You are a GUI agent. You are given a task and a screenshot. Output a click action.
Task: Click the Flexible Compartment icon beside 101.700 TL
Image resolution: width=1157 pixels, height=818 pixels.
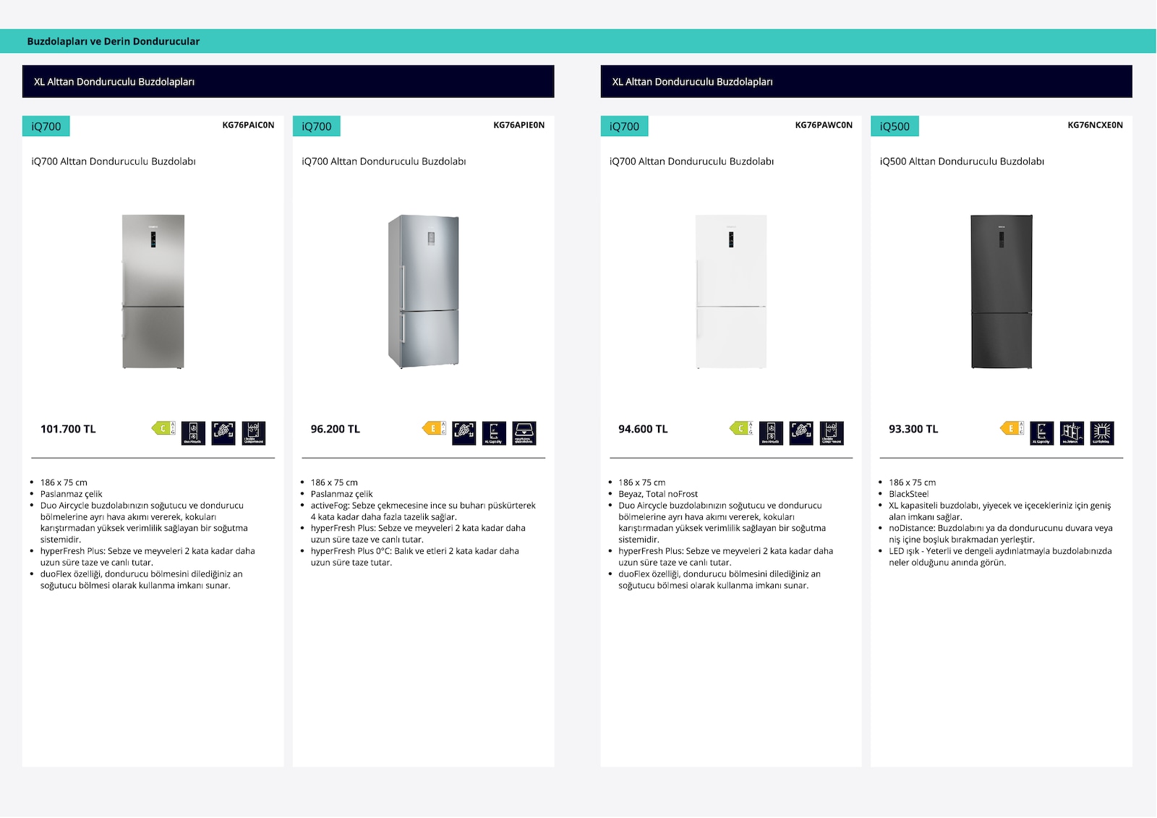[x=254, y=433]
